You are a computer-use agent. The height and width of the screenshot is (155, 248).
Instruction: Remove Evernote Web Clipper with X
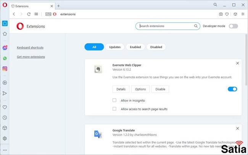(x=238, y=63)
